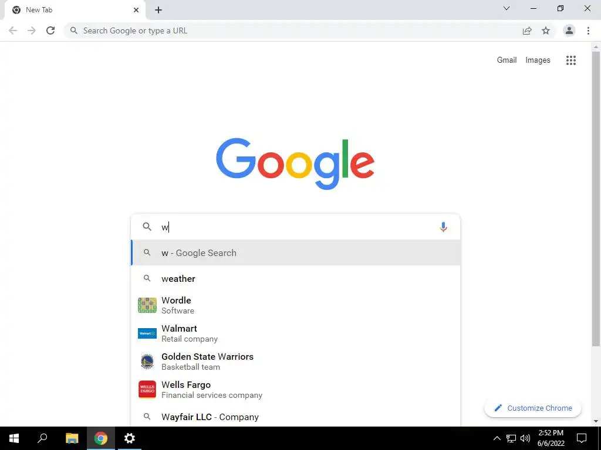
Task: Show hidden tray icons chevron
Action: [497, 438]
